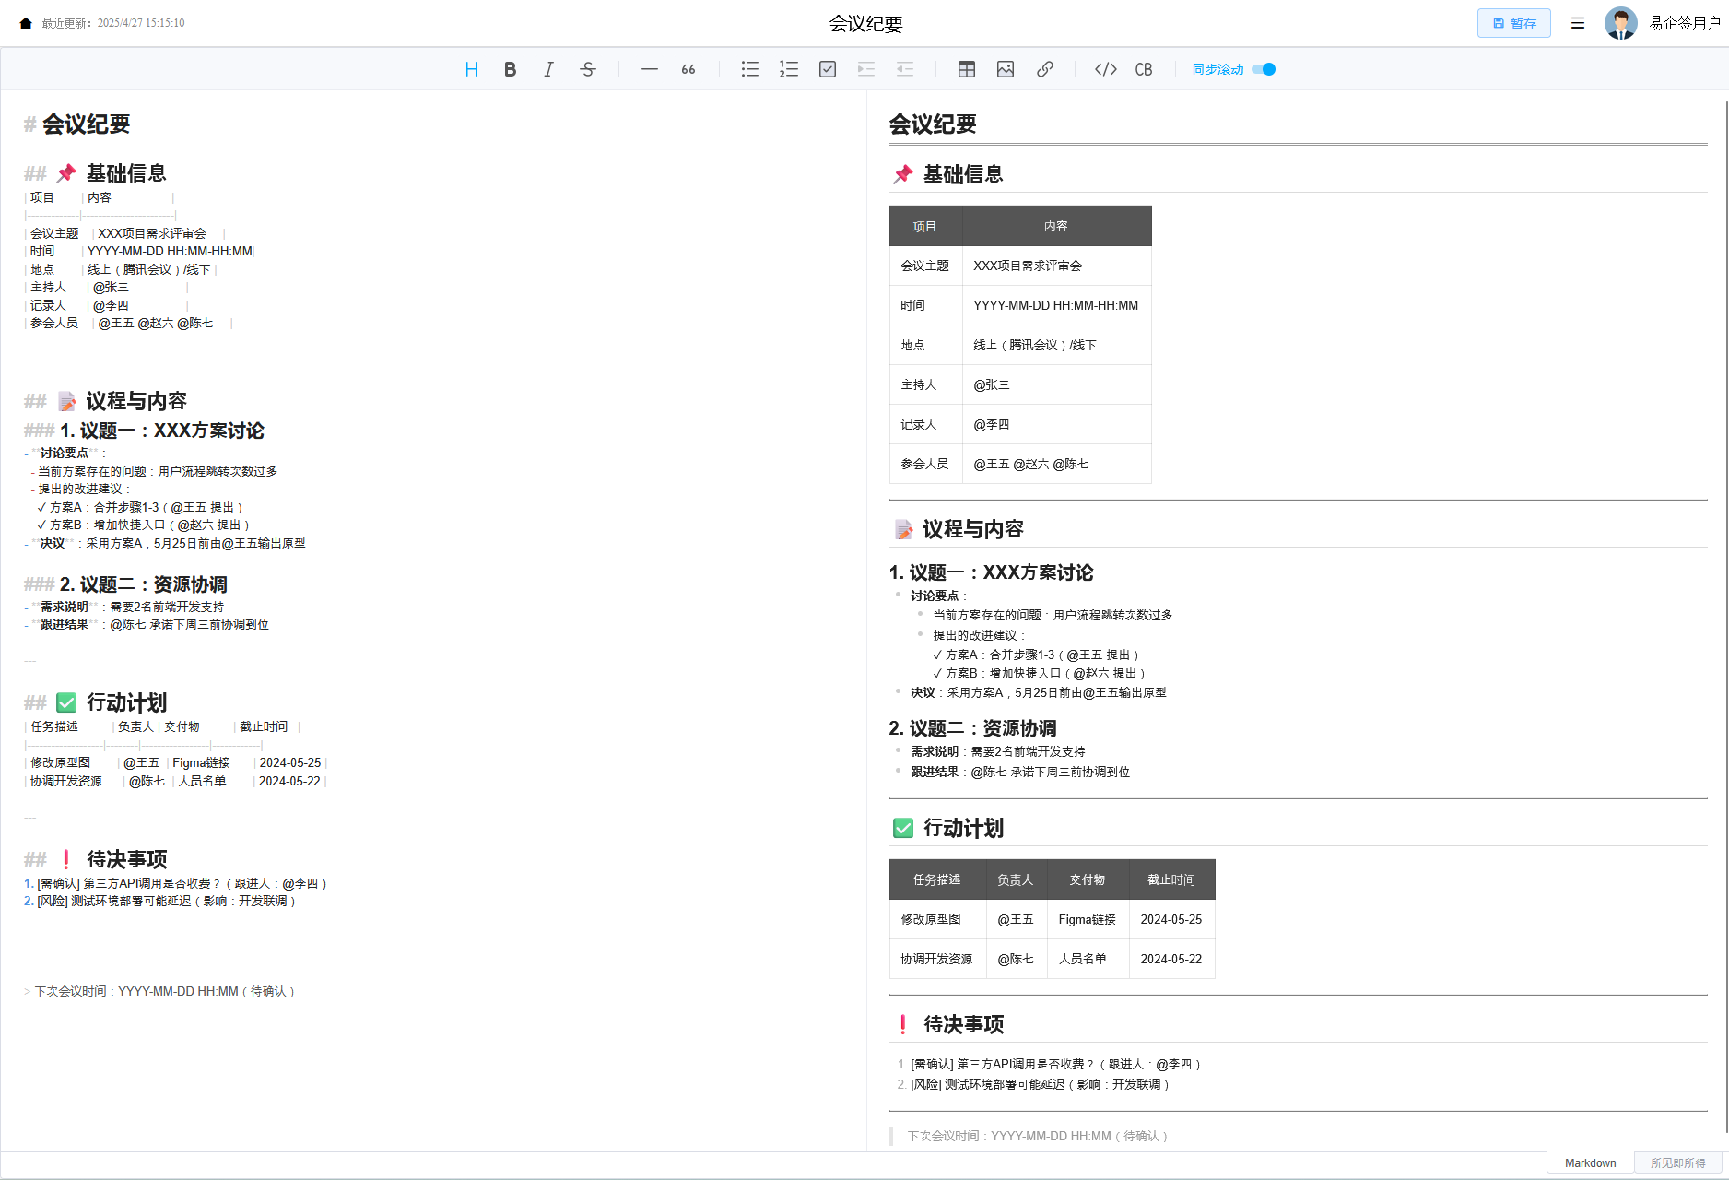Toggle bold formatting
The height and width of the screenshot is (1180, 1729).
(x=510, y=69)
